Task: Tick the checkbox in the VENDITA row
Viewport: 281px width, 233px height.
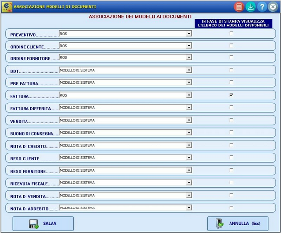Action: pos(231,120)
